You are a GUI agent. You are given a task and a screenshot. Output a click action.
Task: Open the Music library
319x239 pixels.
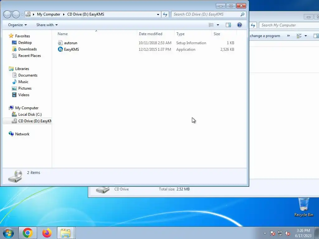click(x=23, y=82)
